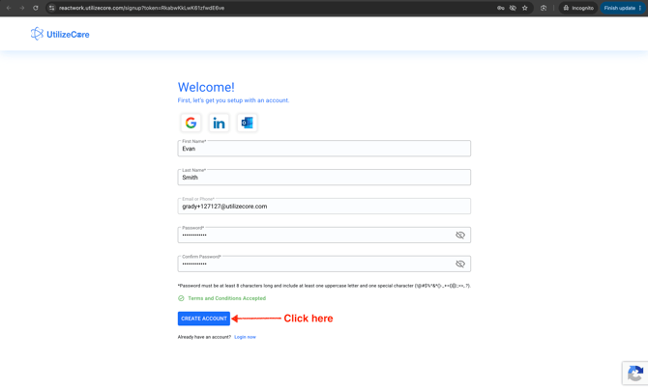Reload the page with the refresh icon
The image size is (648, 389).
pos(36,8)
